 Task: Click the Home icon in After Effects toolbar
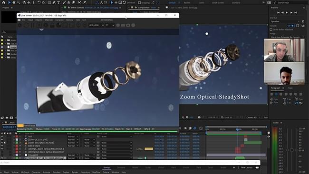[3, 2]
